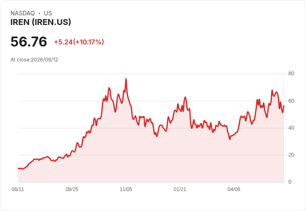This screenshot has height=211, width=306.
Task: Click the chart line's starting point at left
Action: coord(18,168)
